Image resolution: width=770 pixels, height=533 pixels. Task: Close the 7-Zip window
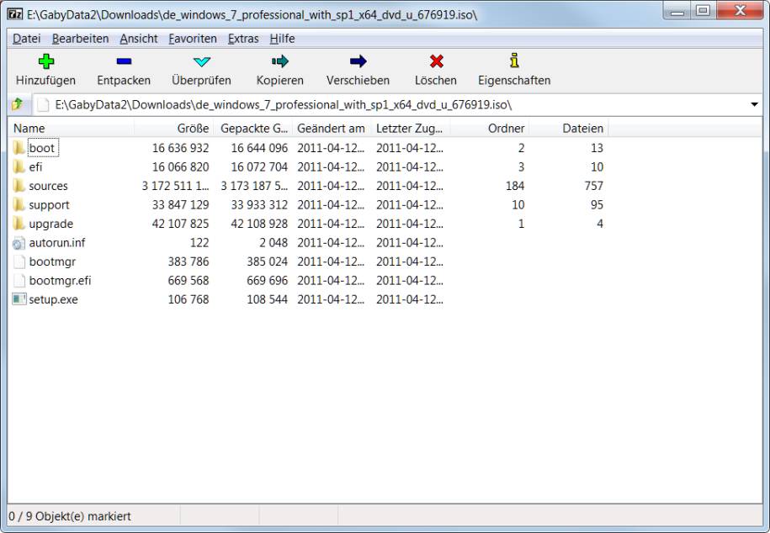(x=740, y=11)
